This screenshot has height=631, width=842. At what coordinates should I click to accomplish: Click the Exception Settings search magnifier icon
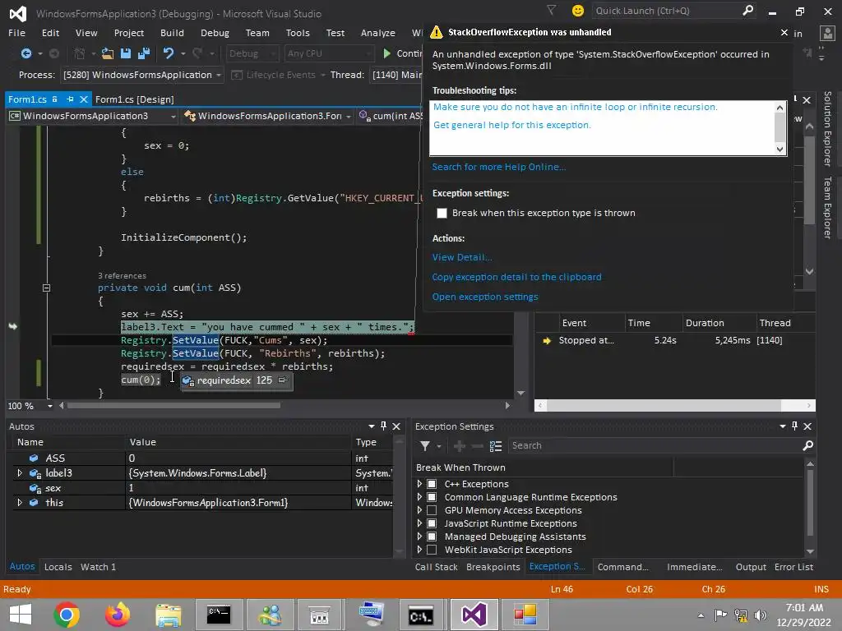coord(807,445)
